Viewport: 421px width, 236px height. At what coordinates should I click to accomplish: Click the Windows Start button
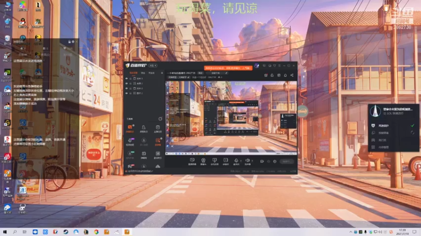(x=5, y=232)
